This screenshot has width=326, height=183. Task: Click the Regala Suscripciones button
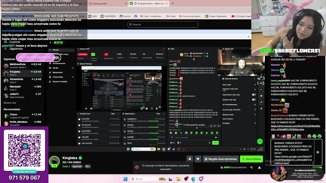pos(221,159)
